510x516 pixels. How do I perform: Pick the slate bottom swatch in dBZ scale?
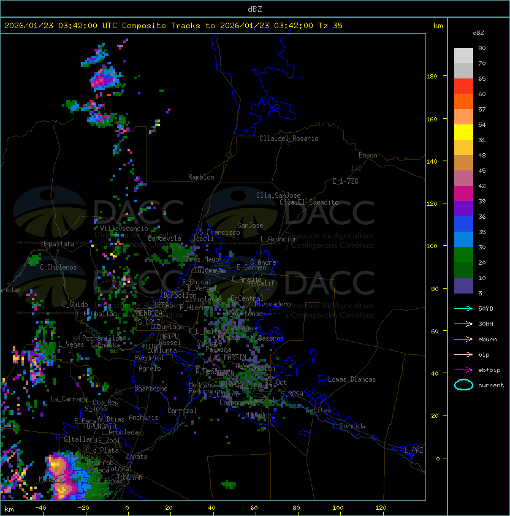pos(463,286)
